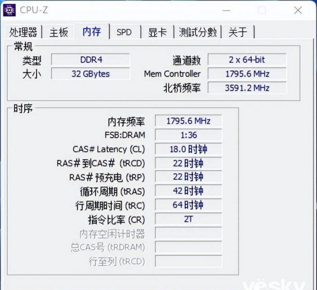Screen dimensions: 317x290
Task: Minimize the CPU-Z window
Action: point(226,10)
